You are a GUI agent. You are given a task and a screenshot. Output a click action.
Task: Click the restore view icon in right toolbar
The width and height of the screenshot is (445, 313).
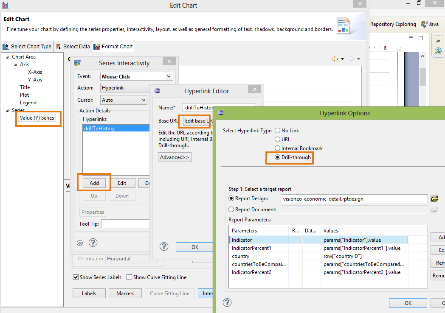[x=438, y=42]
